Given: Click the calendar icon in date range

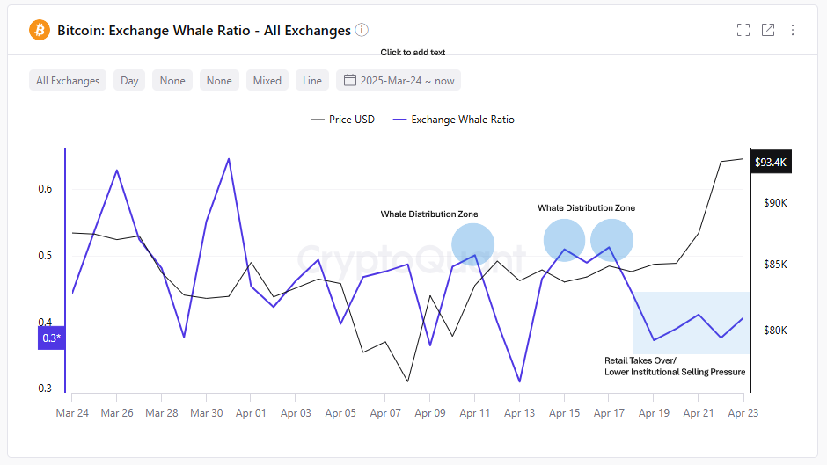Looking at the screenshot, I should click(349, 80).
